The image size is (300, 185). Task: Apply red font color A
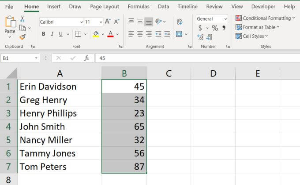[x=110, y=34]
